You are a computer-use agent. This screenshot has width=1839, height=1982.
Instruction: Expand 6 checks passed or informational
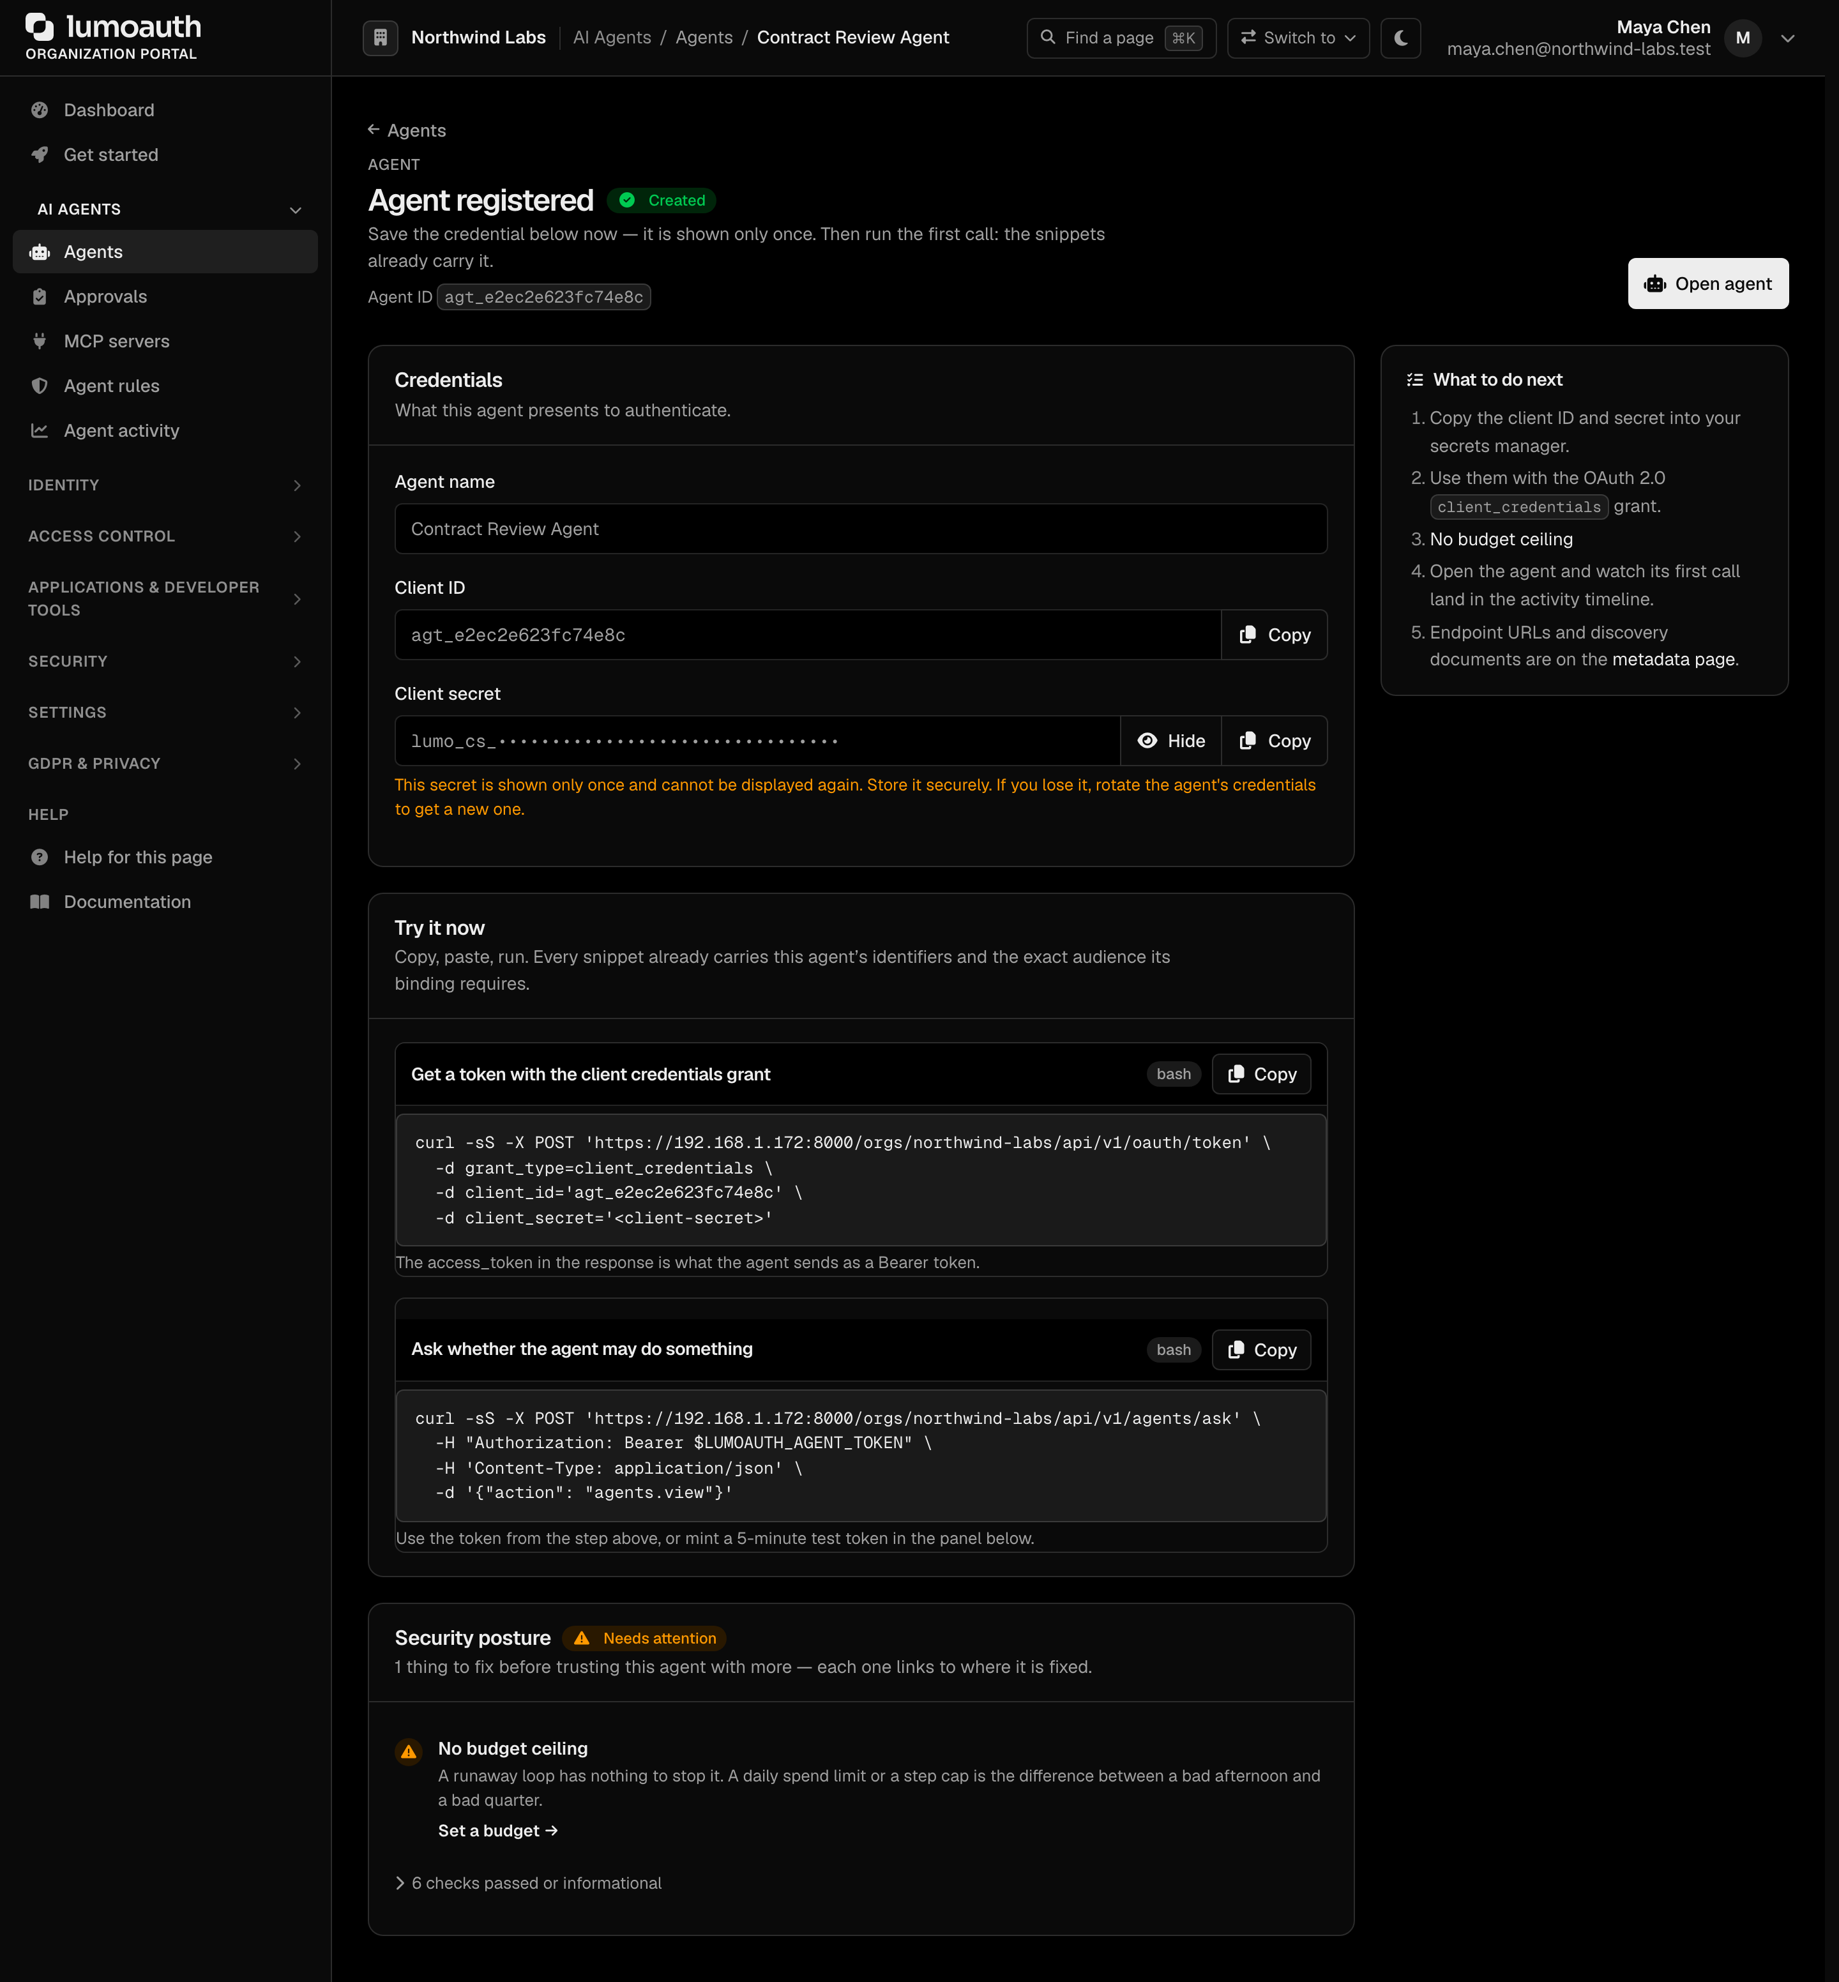[x=529, y=1884]
